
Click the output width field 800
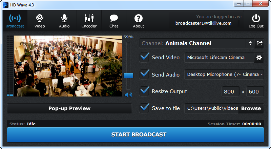pyautogui.click(x=231, y=91)
